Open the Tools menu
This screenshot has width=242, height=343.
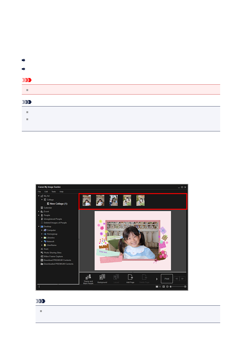[x=54, y=192]
